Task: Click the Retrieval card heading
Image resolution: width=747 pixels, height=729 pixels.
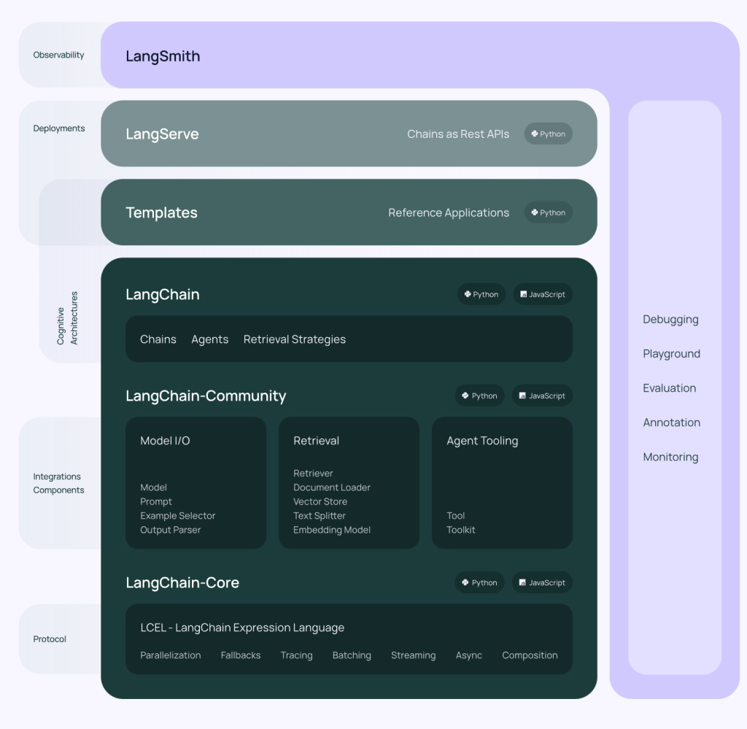Action: (317, 441)
